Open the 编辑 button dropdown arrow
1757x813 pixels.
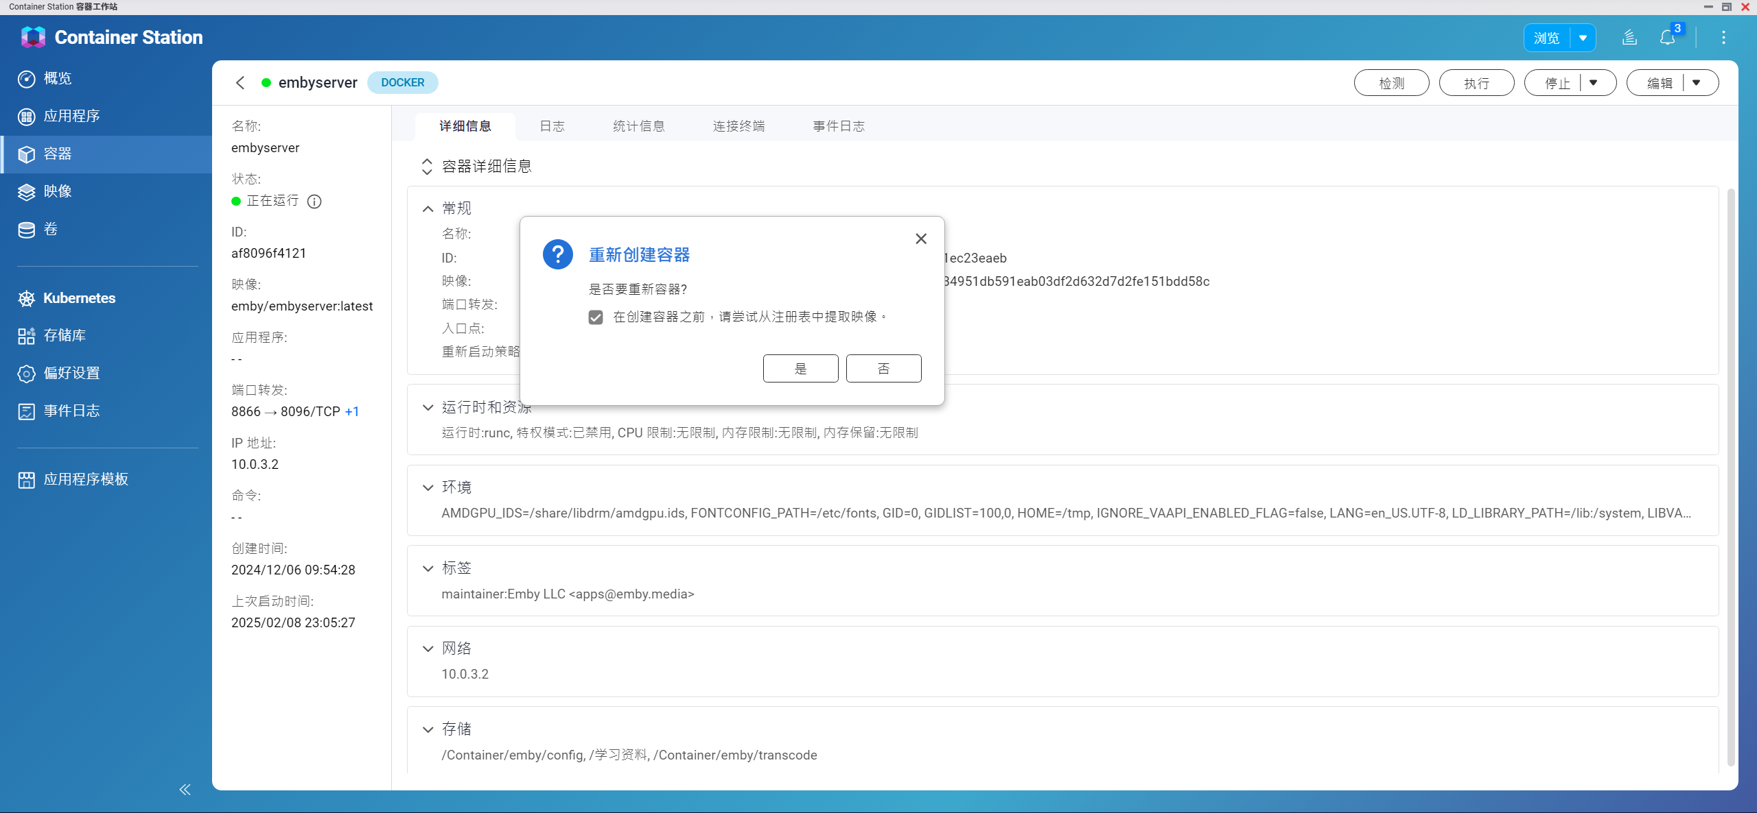click(x=1697, y=83)
